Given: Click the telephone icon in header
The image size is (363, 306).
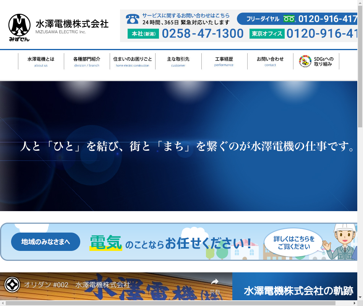Looking at the screenshot, I should tap(133, 19).
